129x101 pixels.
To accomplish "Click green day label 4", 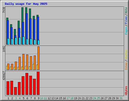I will click(x=20, y=98).
